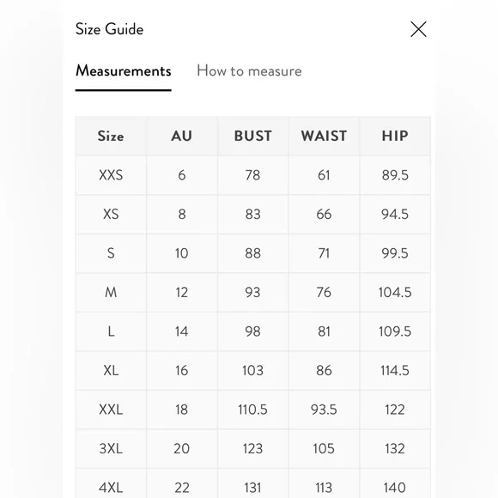Click the BUST column header
The image size is (498, 498).
(252, 137)
